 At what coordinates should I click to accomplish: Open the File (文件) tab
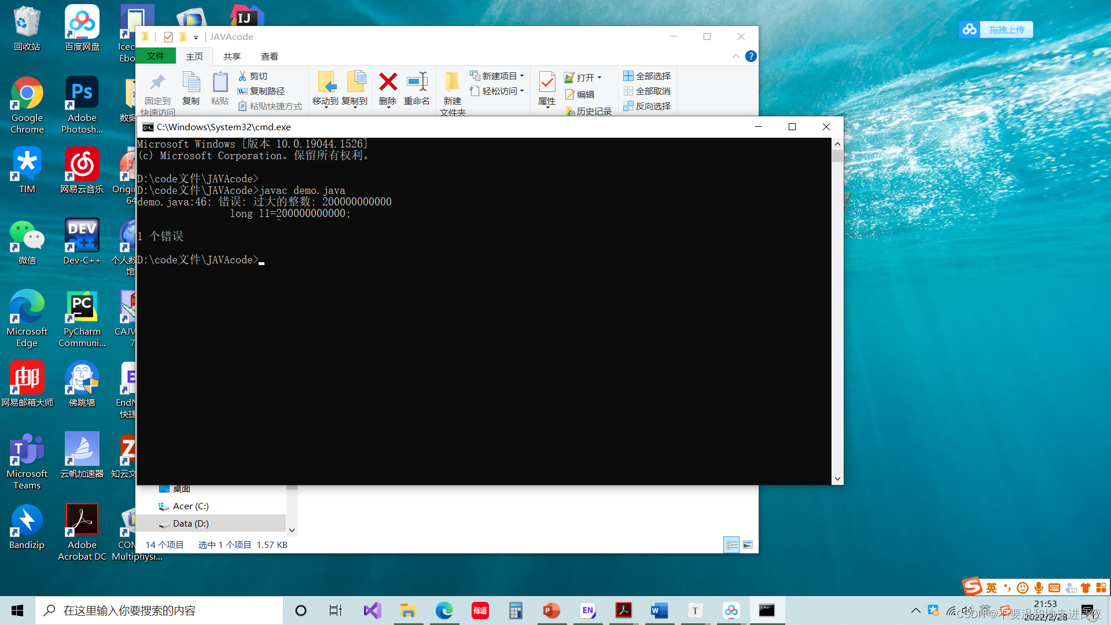[156, 56]
